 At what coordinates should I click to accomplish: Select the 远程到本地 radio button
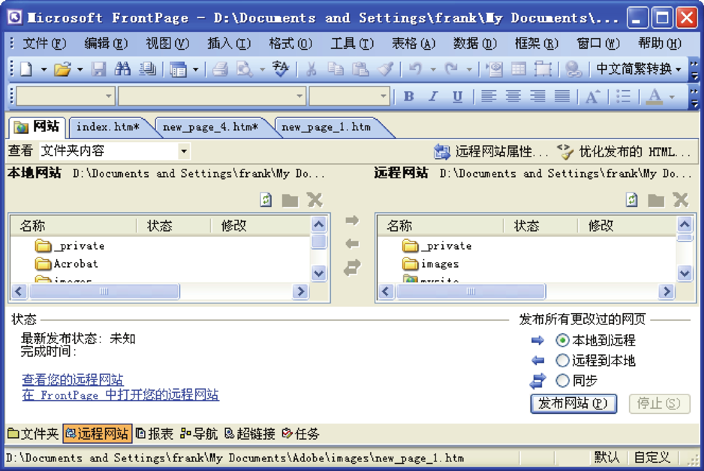tap(562, 361)
